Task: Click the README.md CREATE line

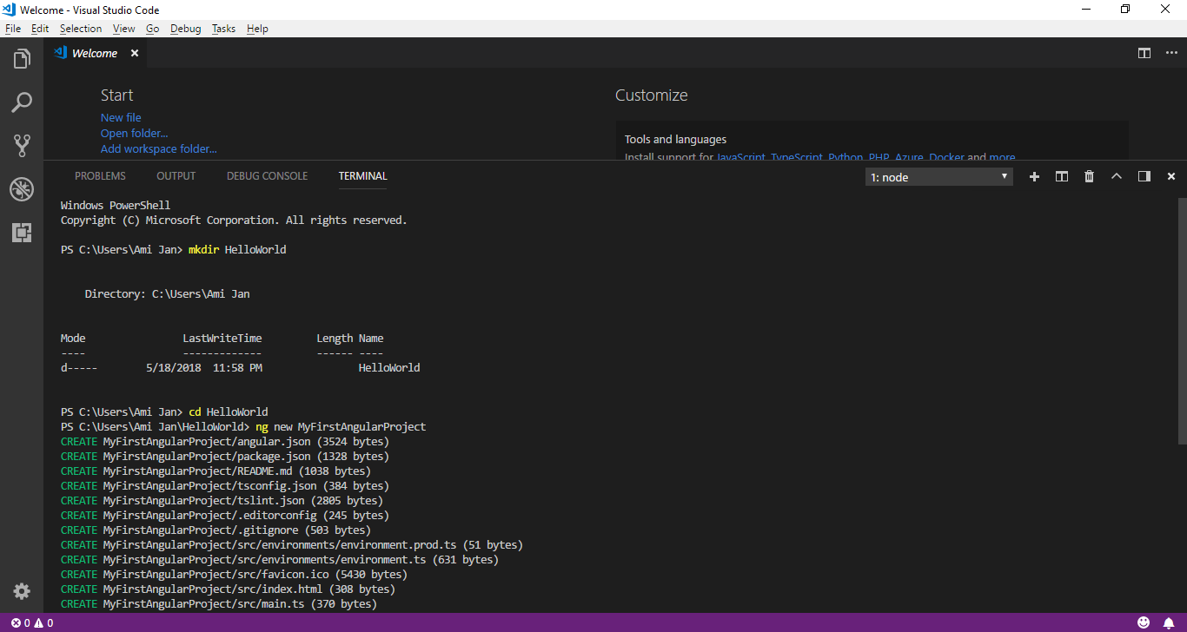Action: click(216, 471)
